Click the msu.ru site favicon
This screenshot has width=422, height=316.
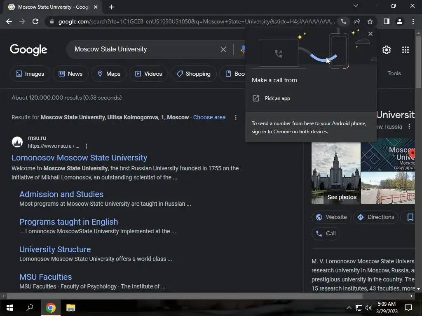pyautogui.click(x=17, y=142)
